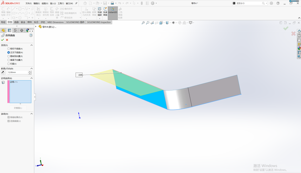Select the 锥削到向量(R) radio option
301x173 pixels.
tap(9, 56)
